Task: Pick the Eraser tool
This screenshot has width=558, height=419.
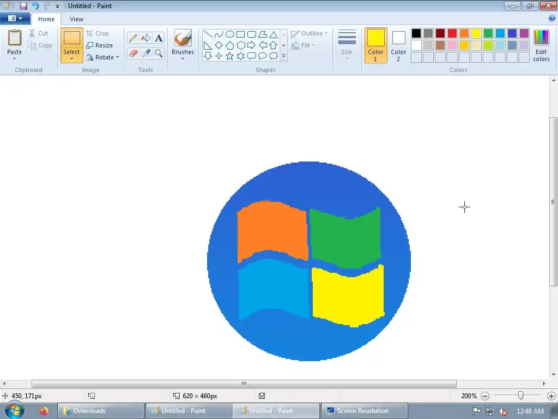Action: click(x=133, y=53)
